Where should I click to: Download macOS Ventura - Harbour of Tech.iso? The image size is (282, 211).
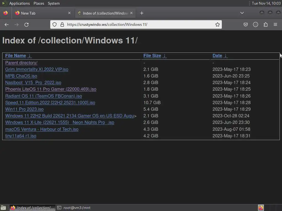pos(42,129)
